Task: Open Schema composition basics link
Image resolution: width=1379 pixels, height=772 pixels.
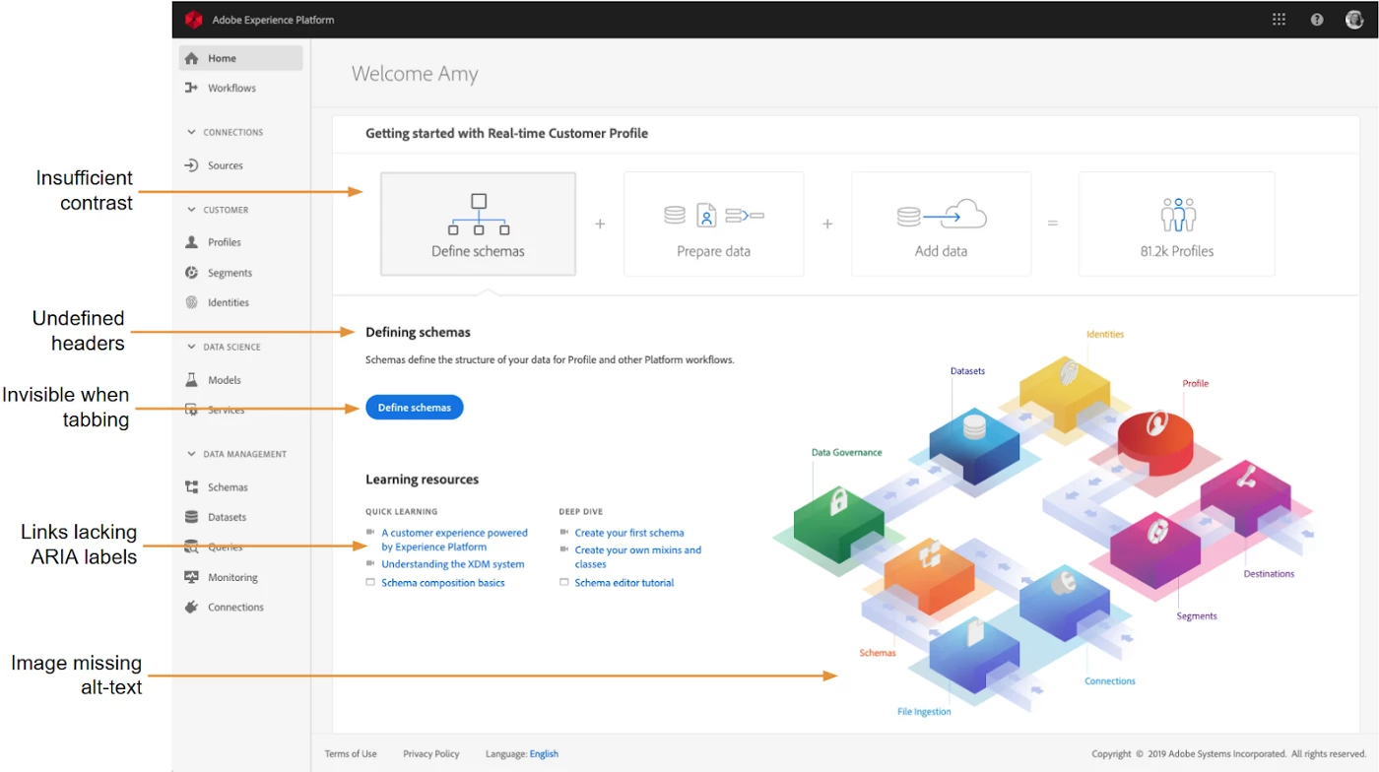Action: click(x=443, y=583)
